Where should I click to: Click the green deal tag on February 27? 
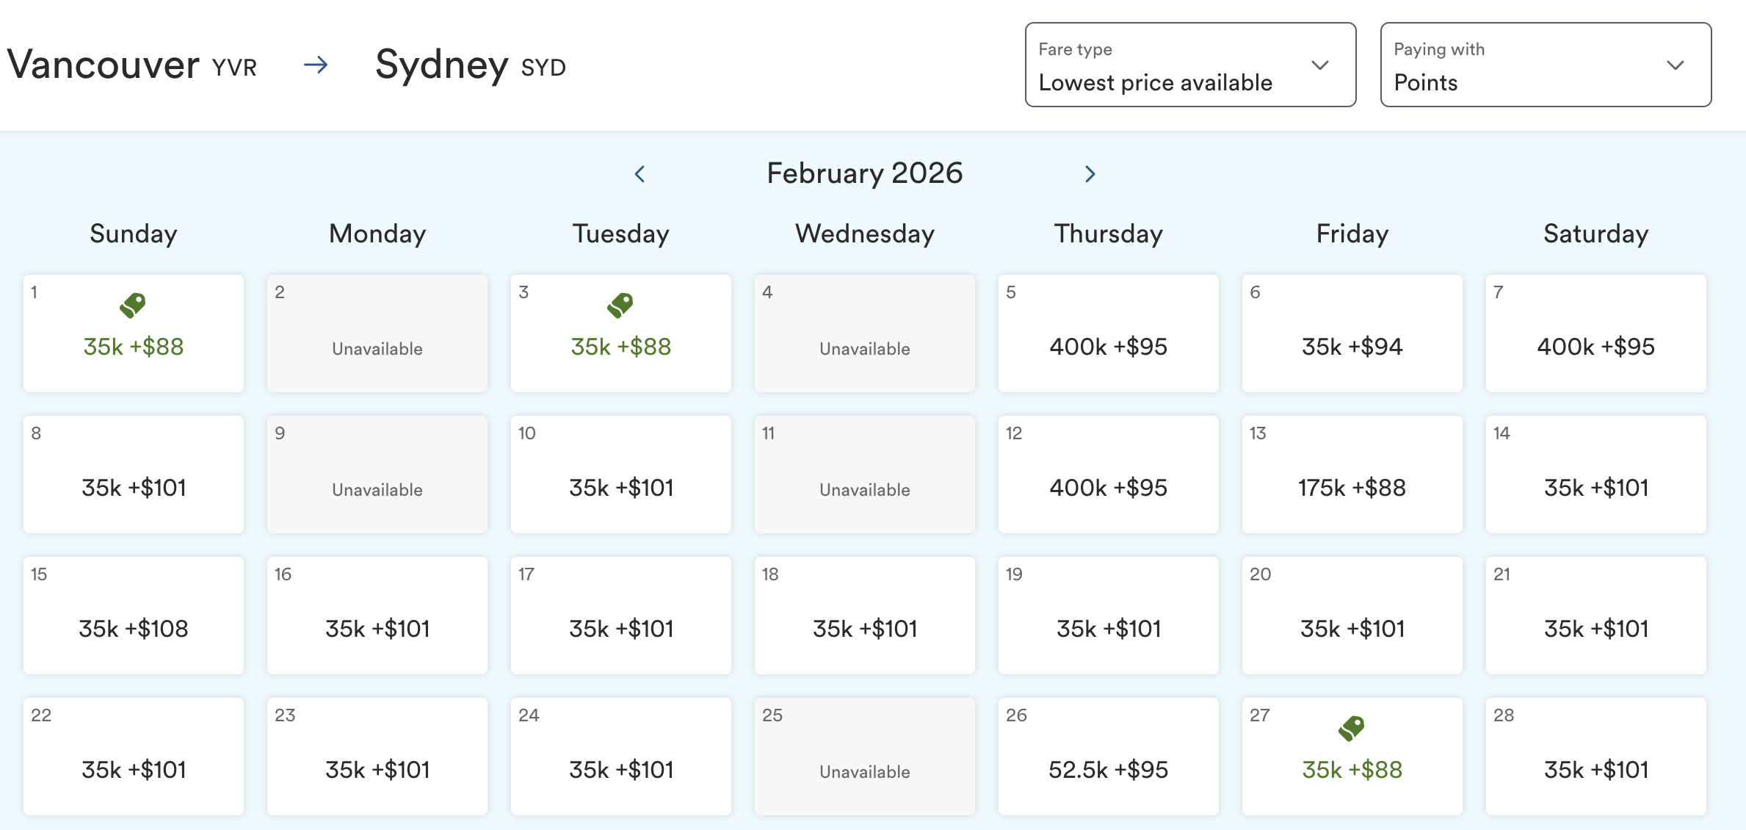click(x=1351, y=728)
